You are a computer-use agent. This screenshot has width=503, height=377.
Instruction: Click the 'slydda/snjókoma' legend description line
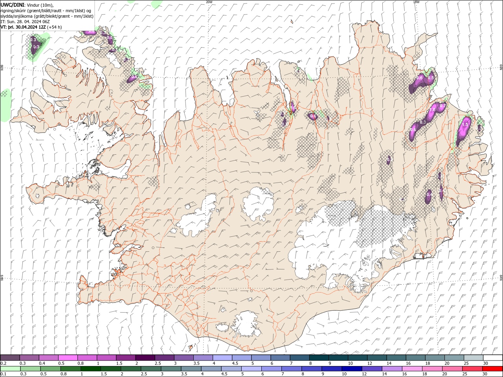coord(47,16)
